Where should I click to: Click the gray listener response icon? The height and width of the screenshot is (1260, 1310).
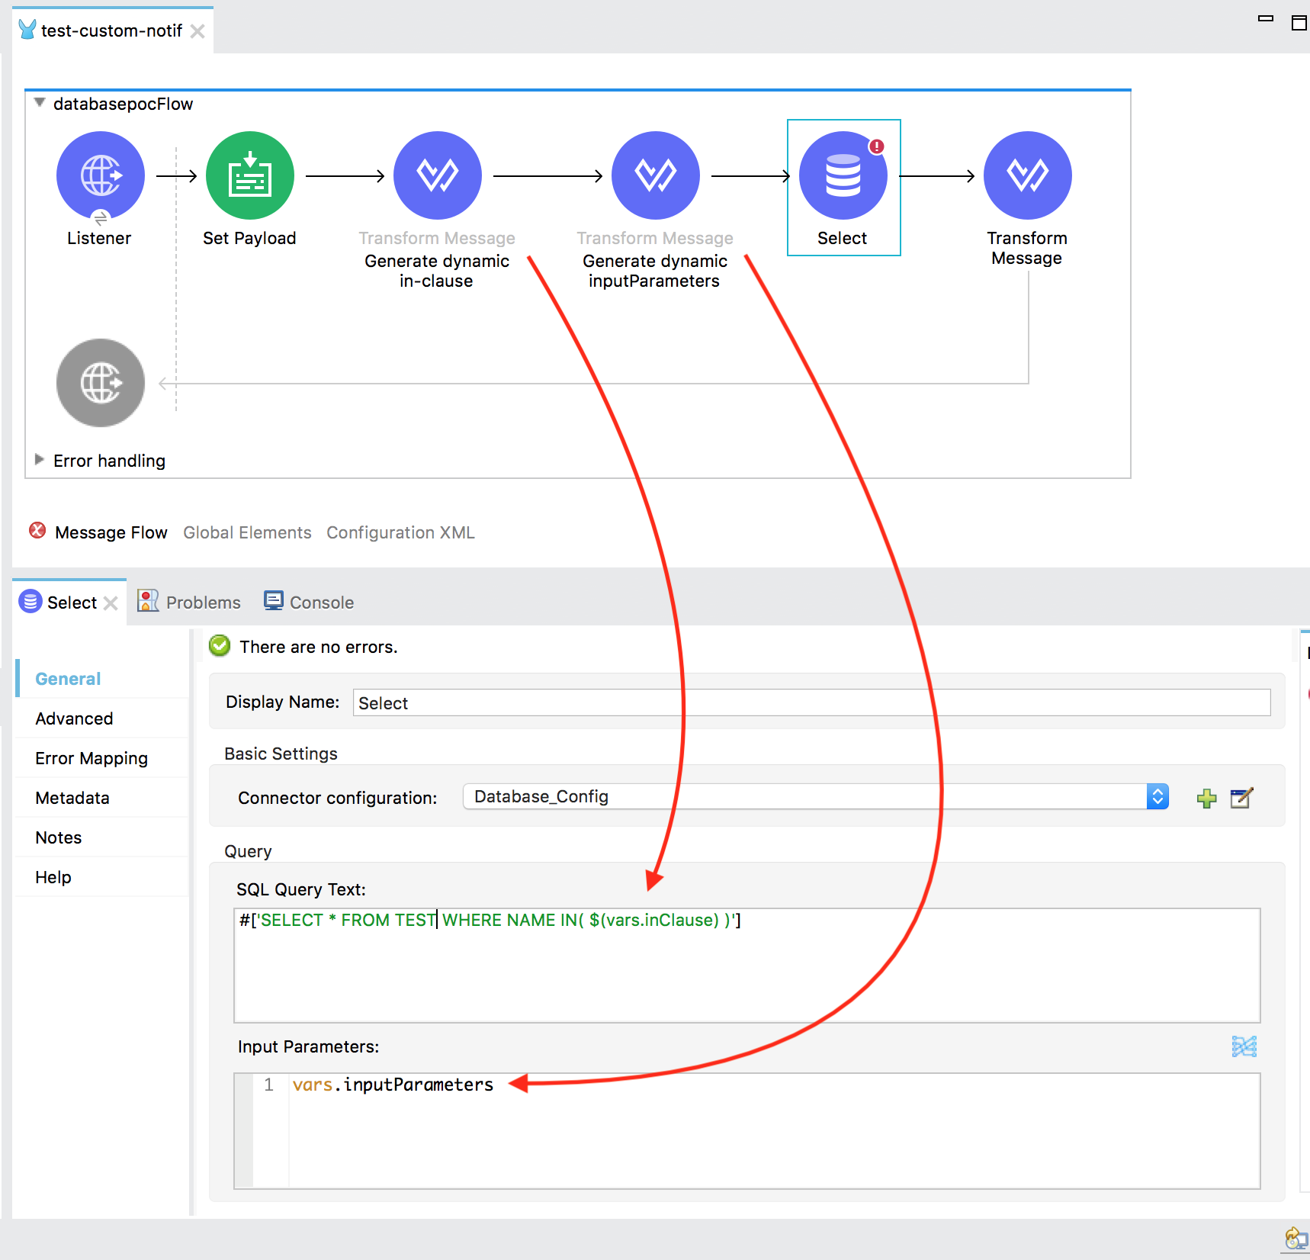[100, 383]
